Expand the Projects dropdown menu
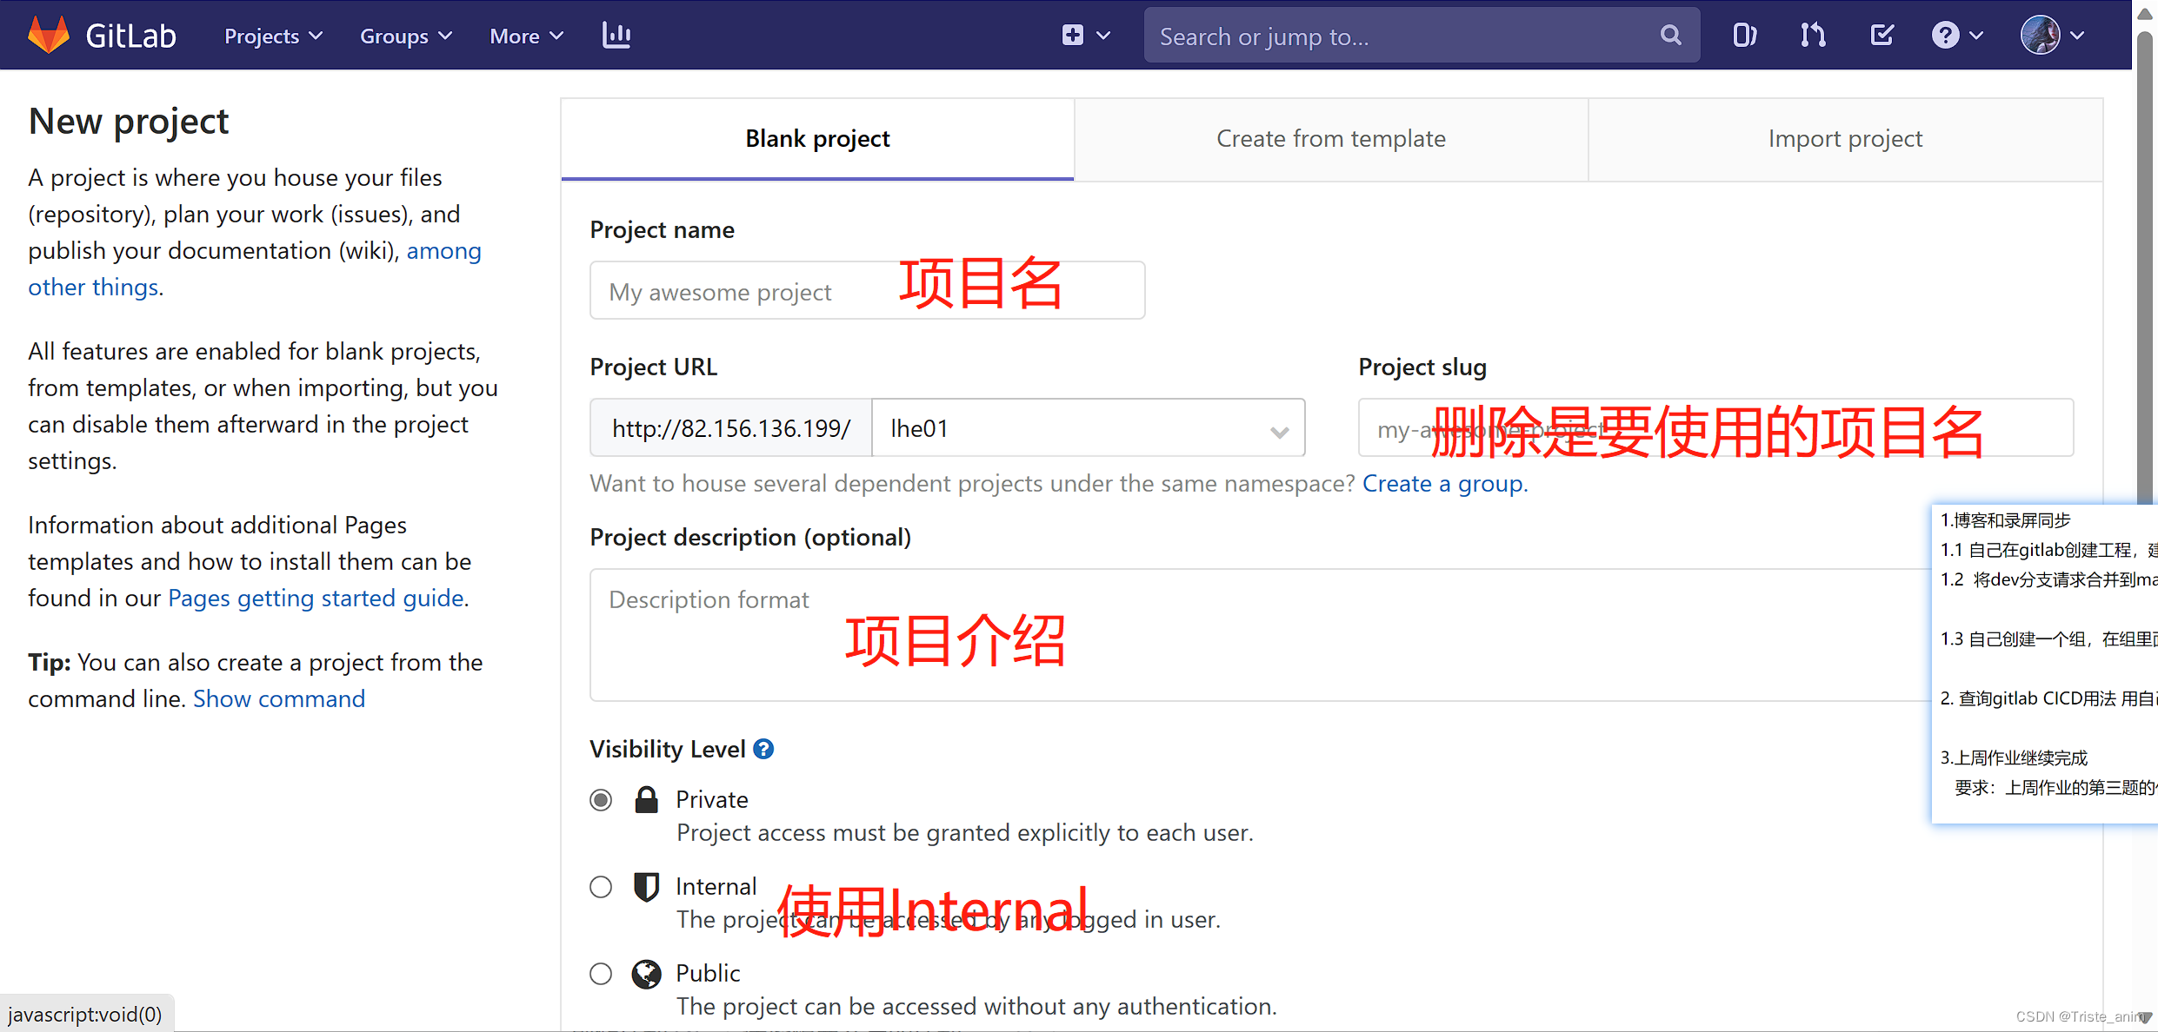 point(273,36)
